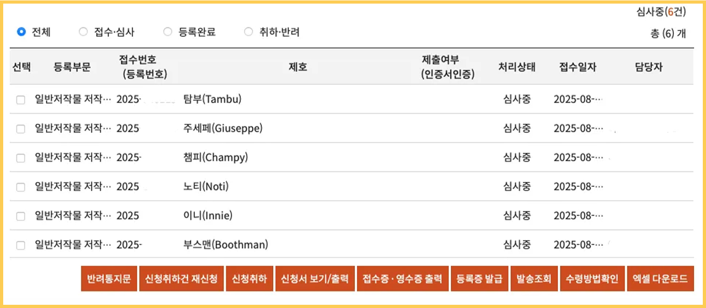Click the 엑셀 다운로드 button
706x308 pixels.
tap(660, 279)
